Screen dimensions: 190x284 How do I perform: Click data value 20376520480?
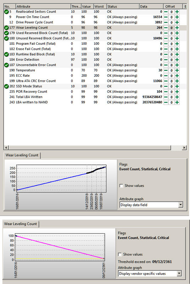152,102
